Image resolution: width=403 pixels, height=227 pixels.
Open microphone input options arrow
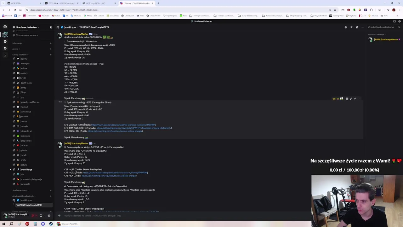pos(37,216)
